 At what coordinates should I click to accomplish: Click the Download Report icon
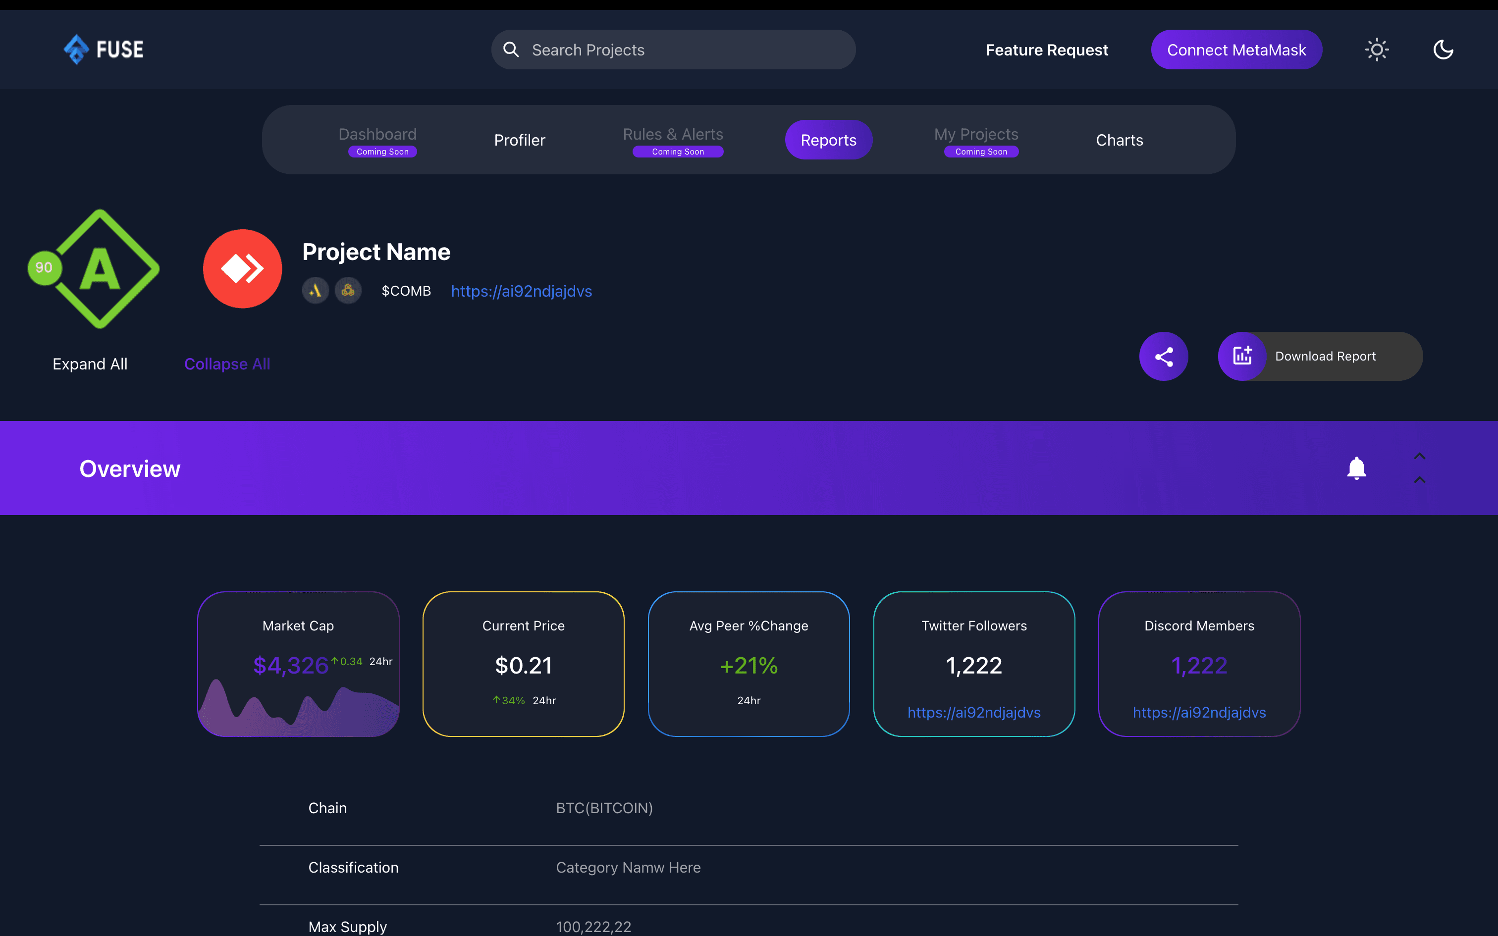tap(1242, 356)
